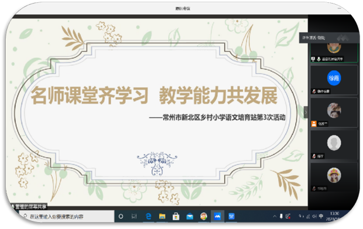Click the muted microphone icon under 徐霞
Screen dimensions: 363x229
coord(314,91)
